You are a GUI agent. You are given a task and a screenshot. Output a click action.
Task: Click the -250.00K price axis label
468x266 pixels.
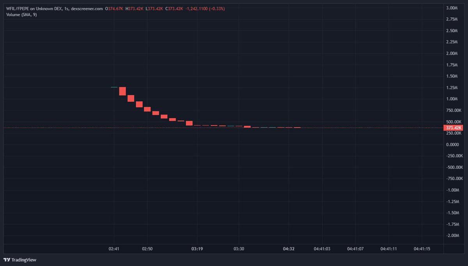[454, 156]
